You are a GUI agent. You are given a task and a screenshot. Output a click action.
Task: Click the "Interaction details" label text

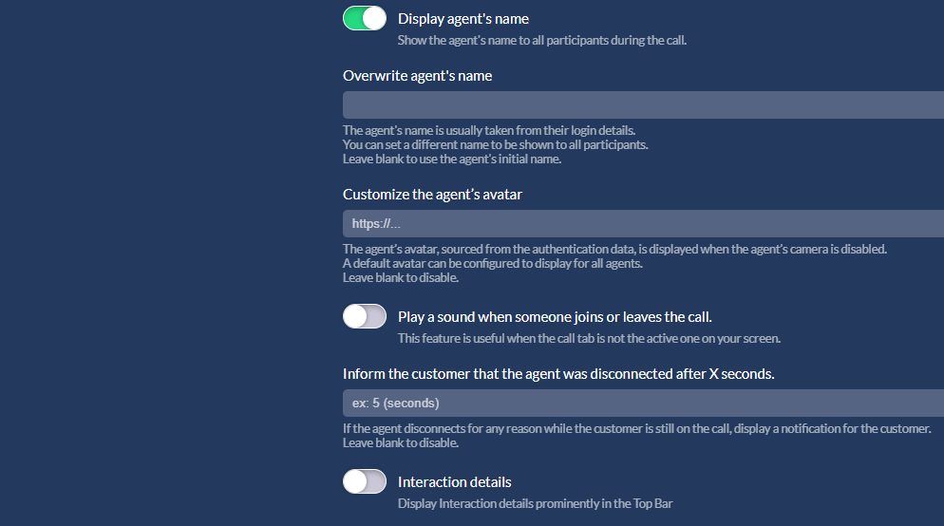point(454,482)
